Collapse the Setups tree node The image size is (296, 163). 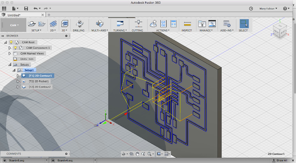pyautogui.click(x=9, y=65)
